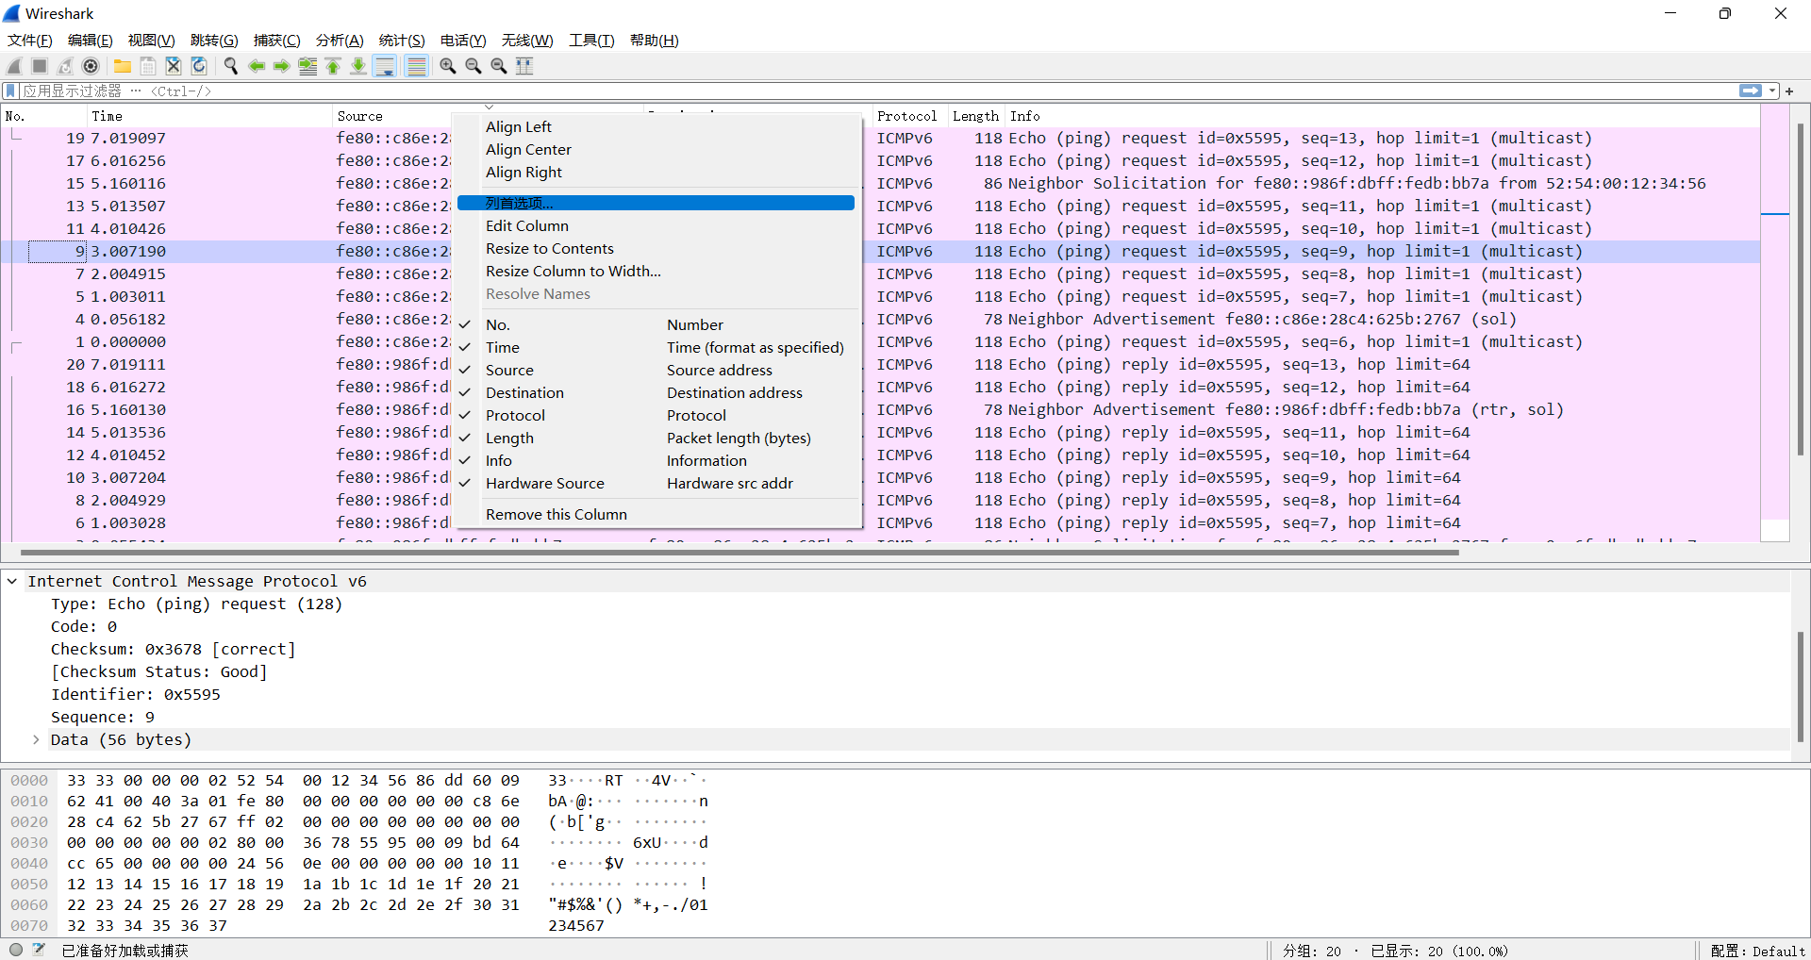
Task: Toggle auto-scroll during live capture
Action: tap(385, 66)
